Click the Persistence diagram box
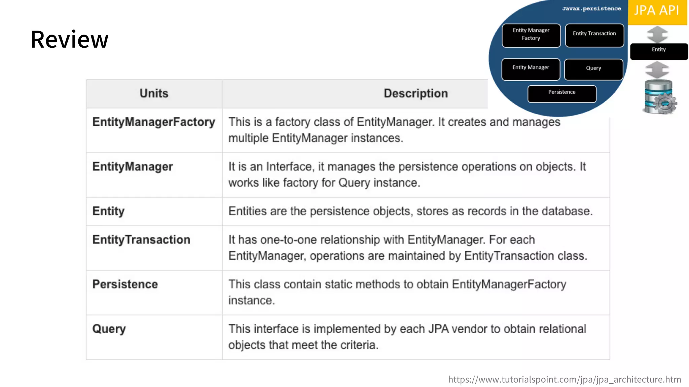This screenshot has height=387, width=689. click(562, 94)
